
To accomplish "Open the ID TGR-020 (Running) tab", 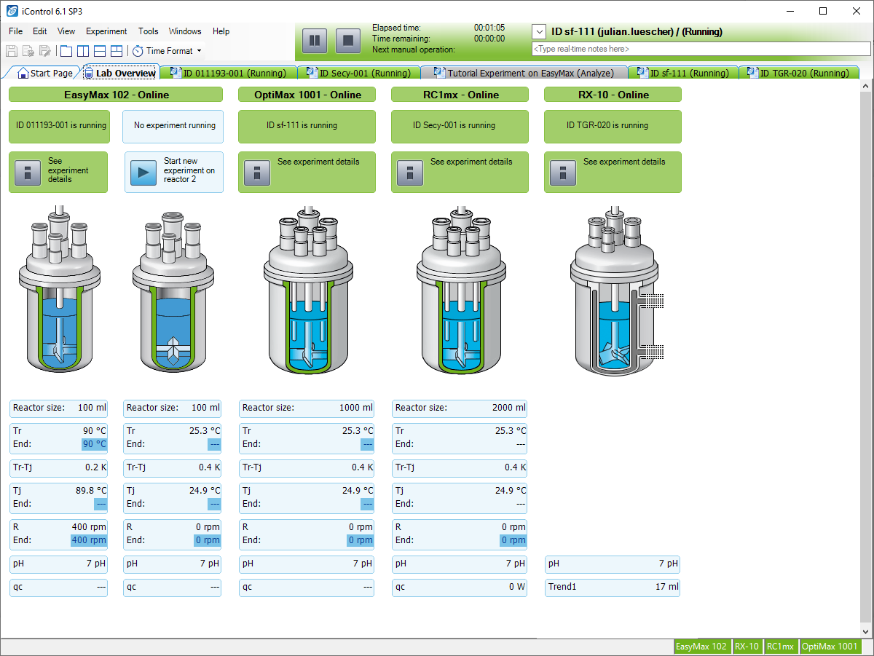I will click(799, 73).
